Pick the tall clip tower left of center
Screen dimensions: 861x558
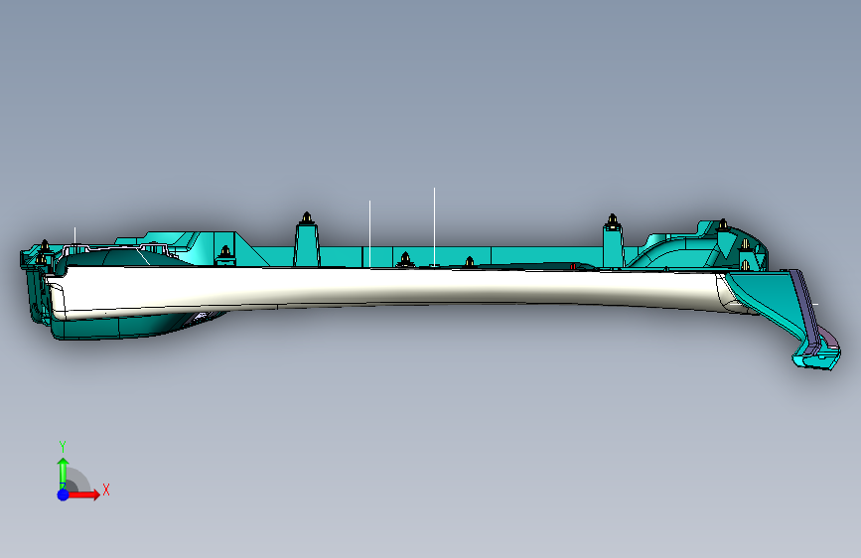pyautogui.click(x=307, y=240)
